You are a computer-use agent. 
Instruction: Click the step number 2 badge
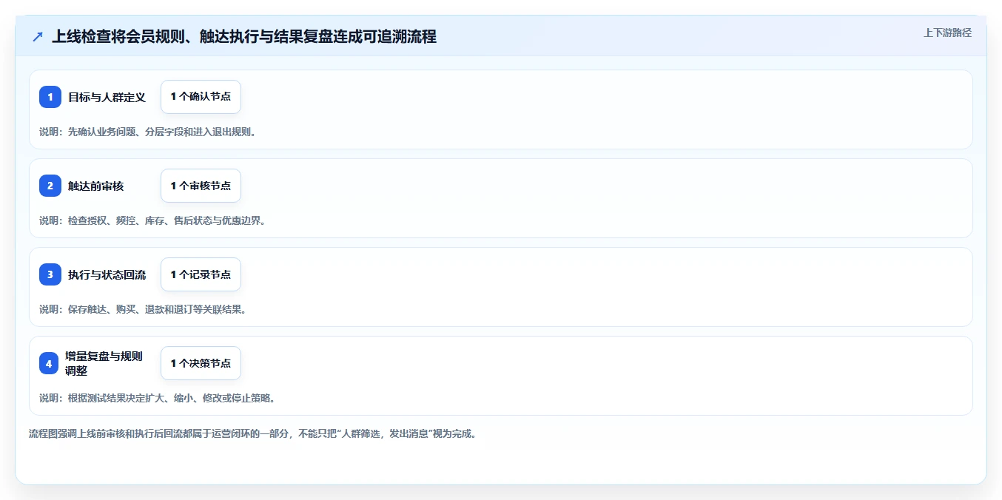pyautogui.click(x=50, y=186)
